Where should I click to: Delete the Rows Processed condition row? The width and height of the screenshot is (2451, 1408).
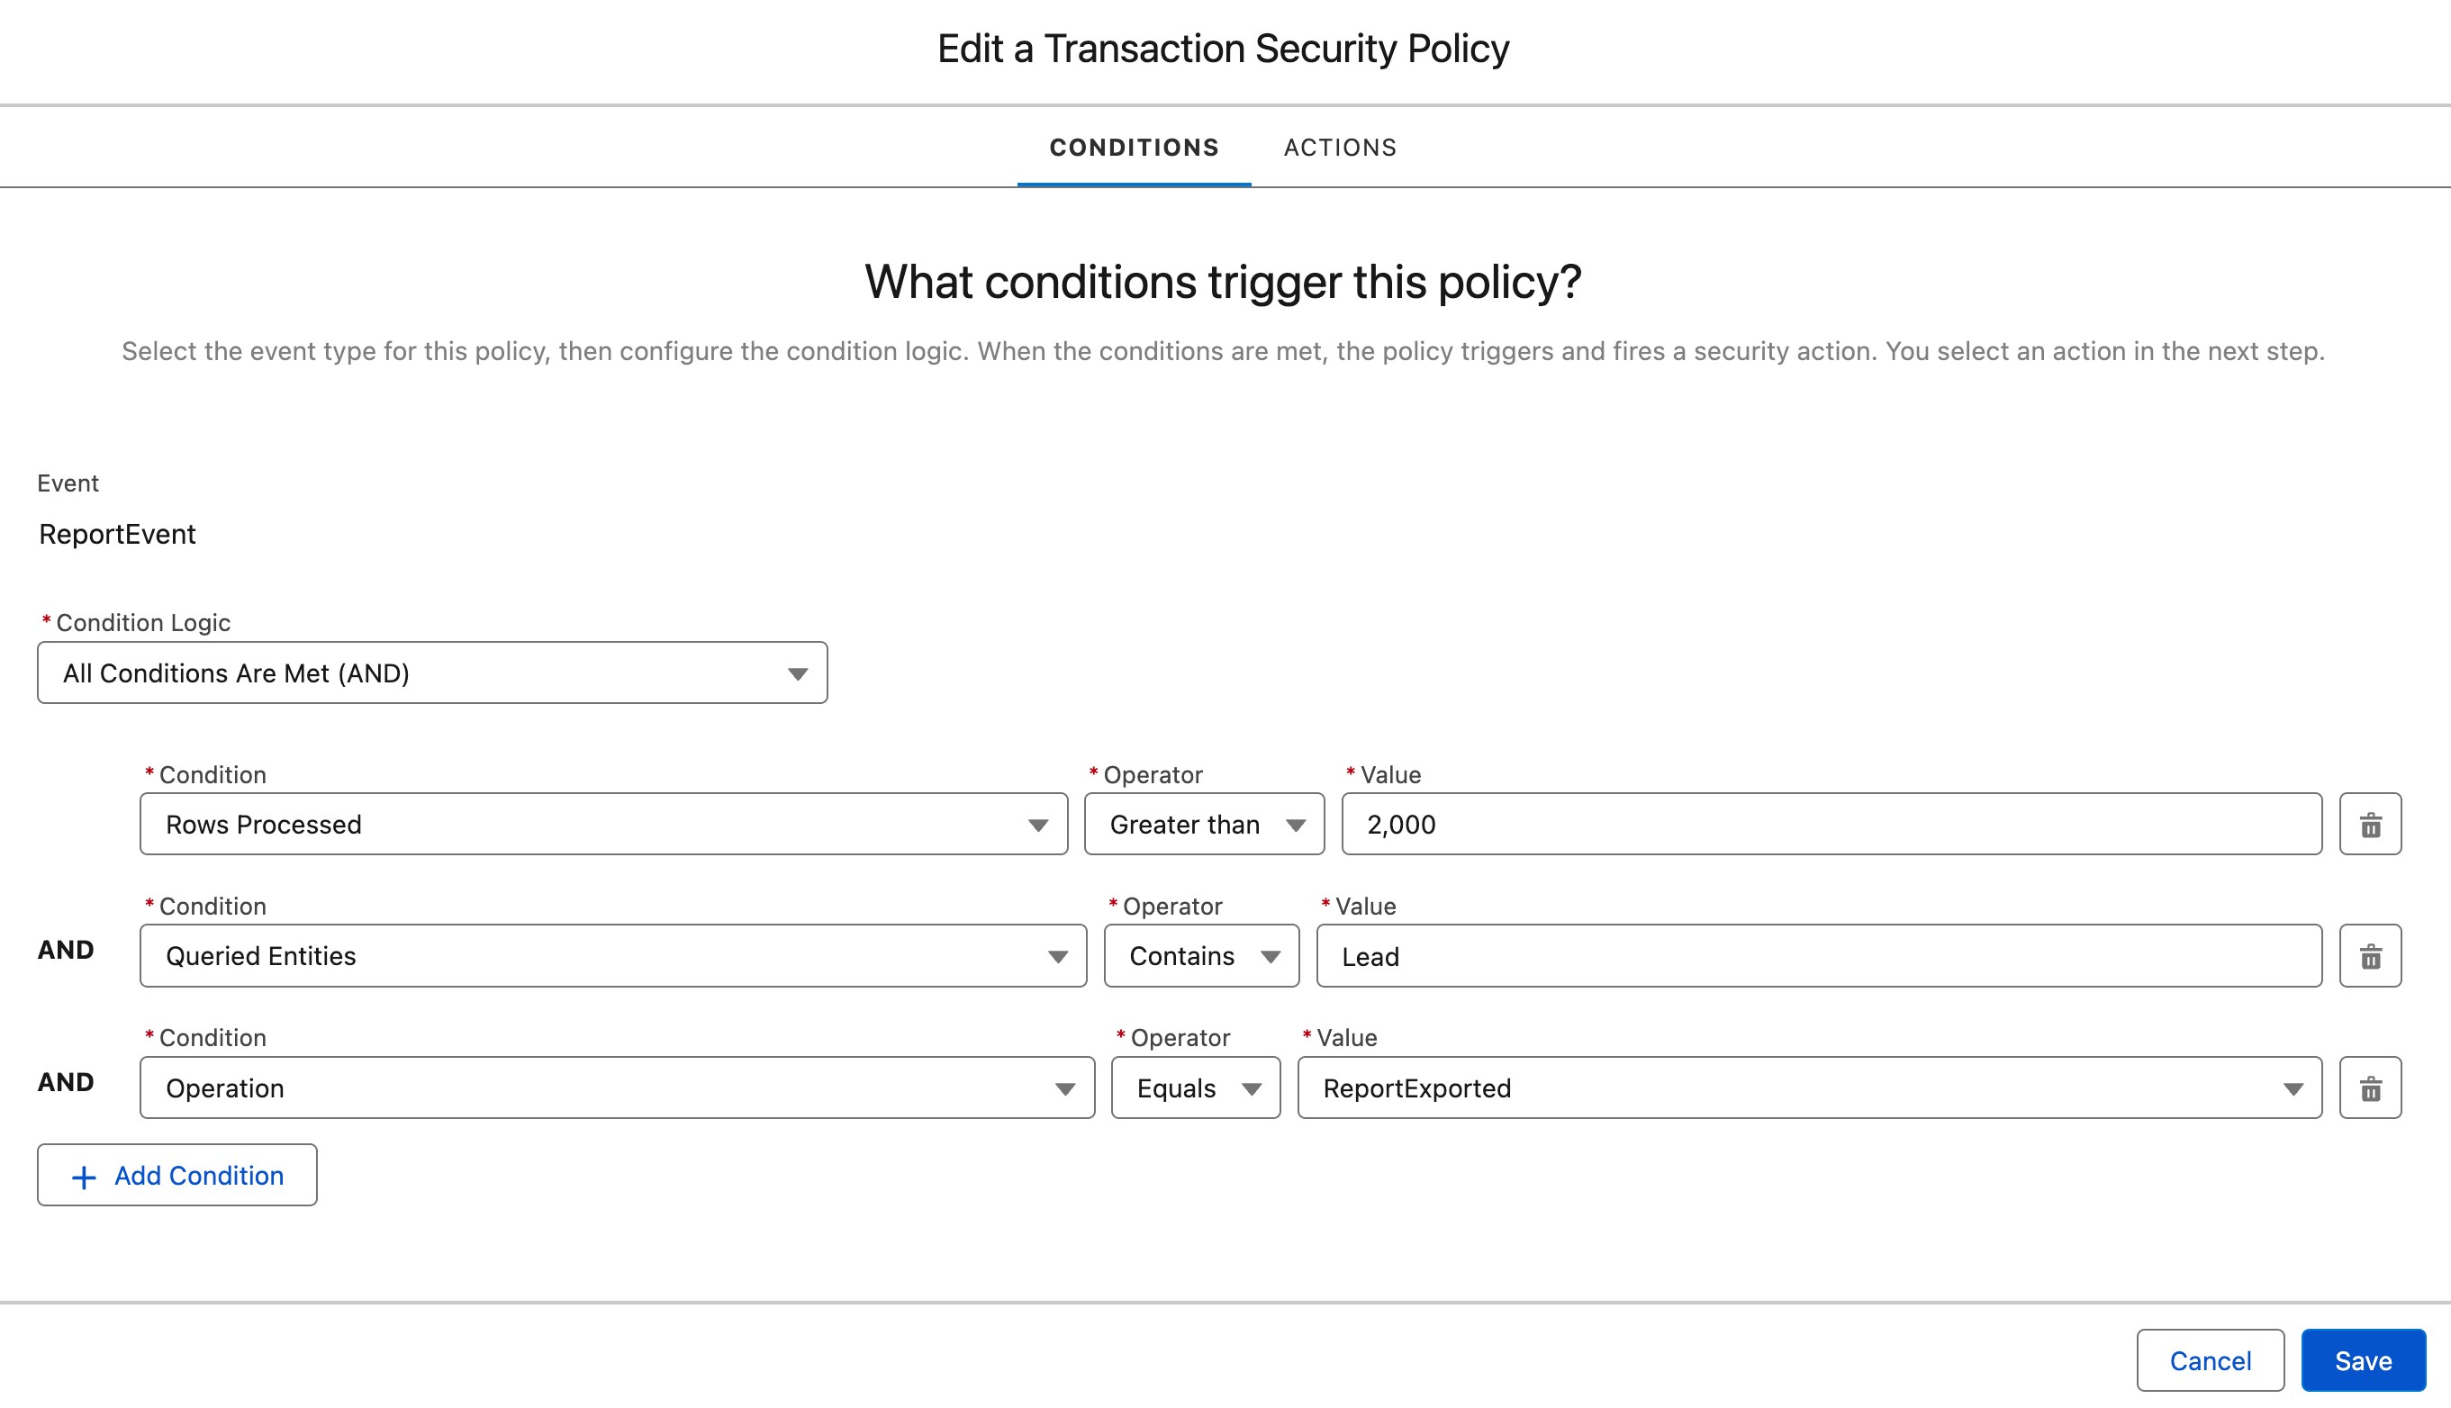click(2370, 825)
